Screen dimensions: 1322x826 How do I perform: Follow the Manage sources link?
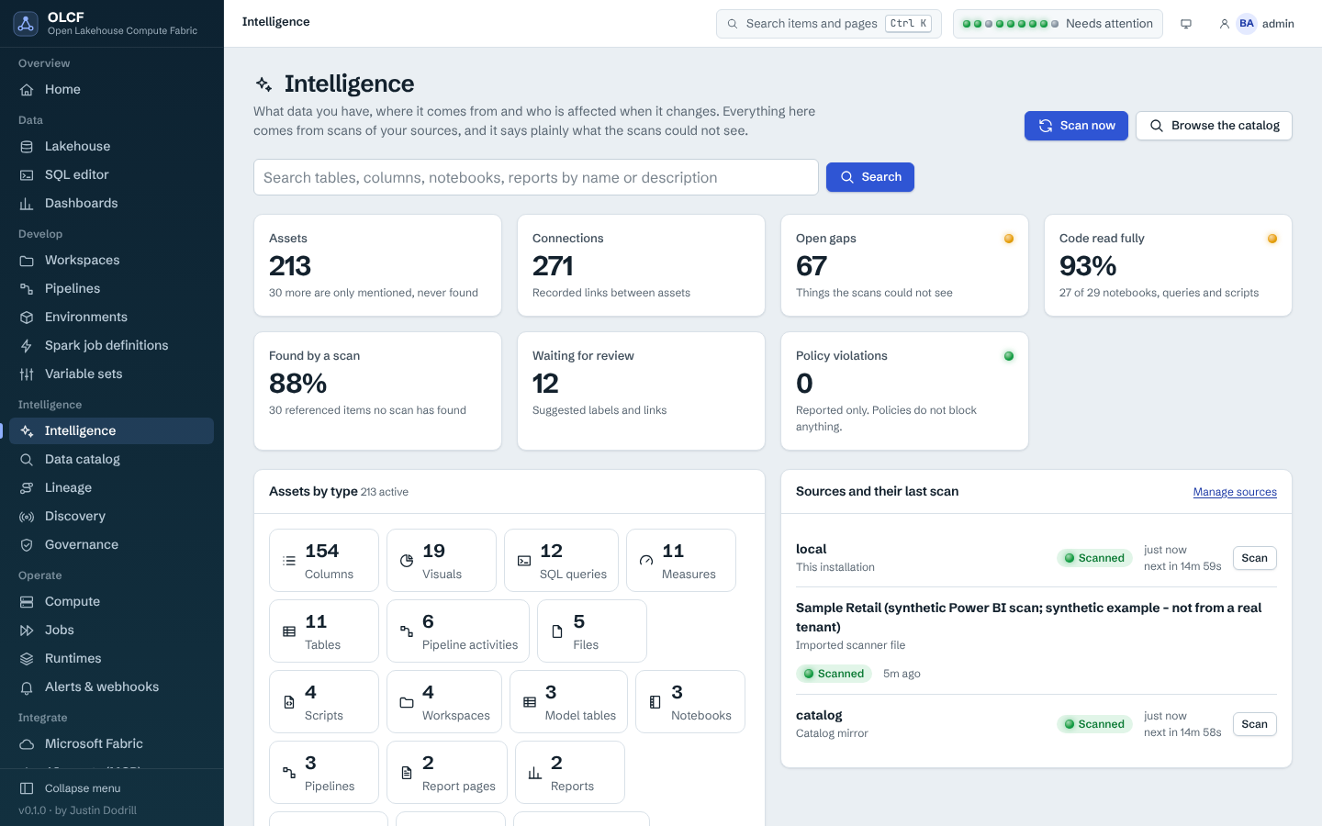[x=1235, y=492]
